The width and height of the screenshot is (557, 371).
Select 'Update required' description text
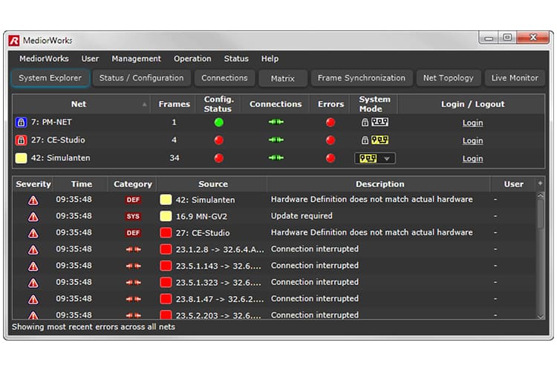302,216
